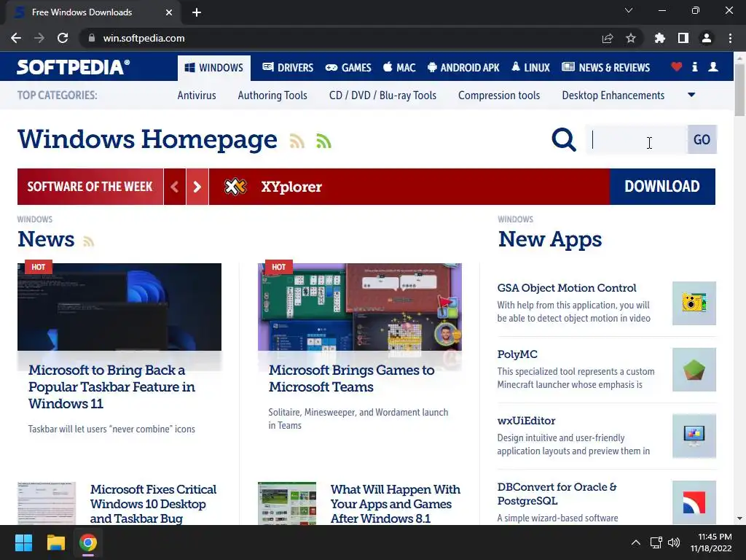Expand more top categories dropdown arrow
The image size is (746, 560).
coord(692,95)
